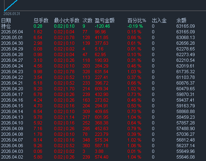The height and width of the screenshot is (161, 206).
Task: Click profit 631.54 on 2026.04.23
Action: click(x=102, y=72)
